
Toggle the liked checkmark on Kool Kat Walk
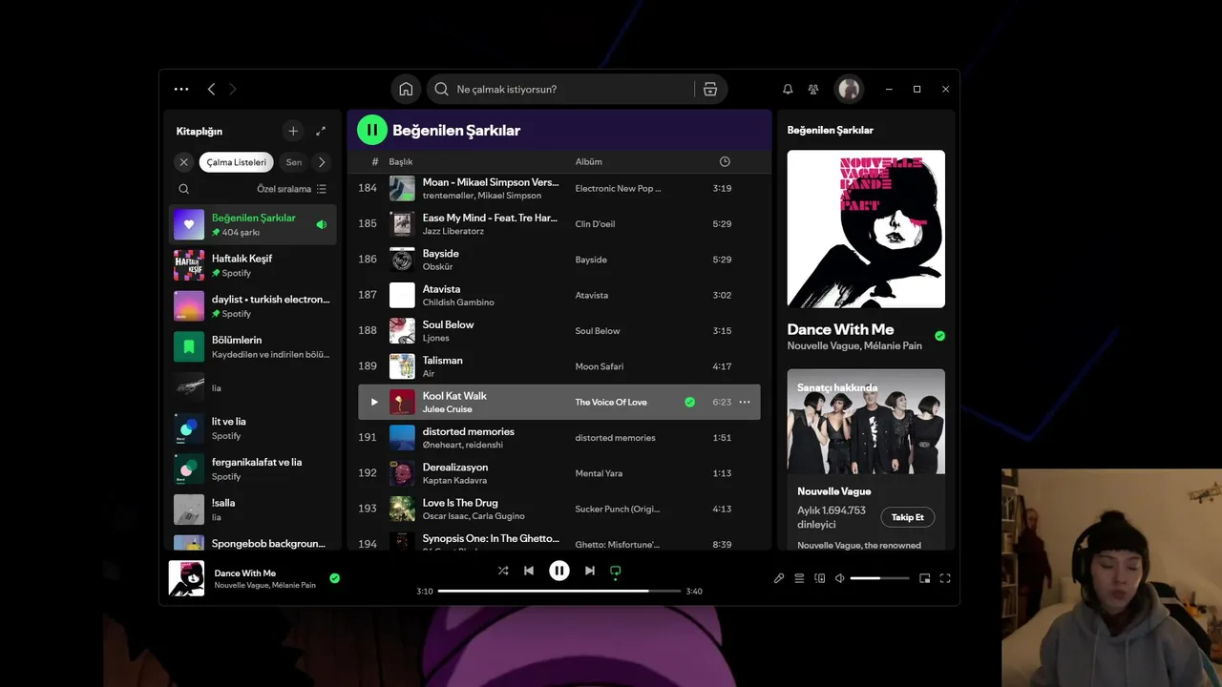(x=690, y=402)
